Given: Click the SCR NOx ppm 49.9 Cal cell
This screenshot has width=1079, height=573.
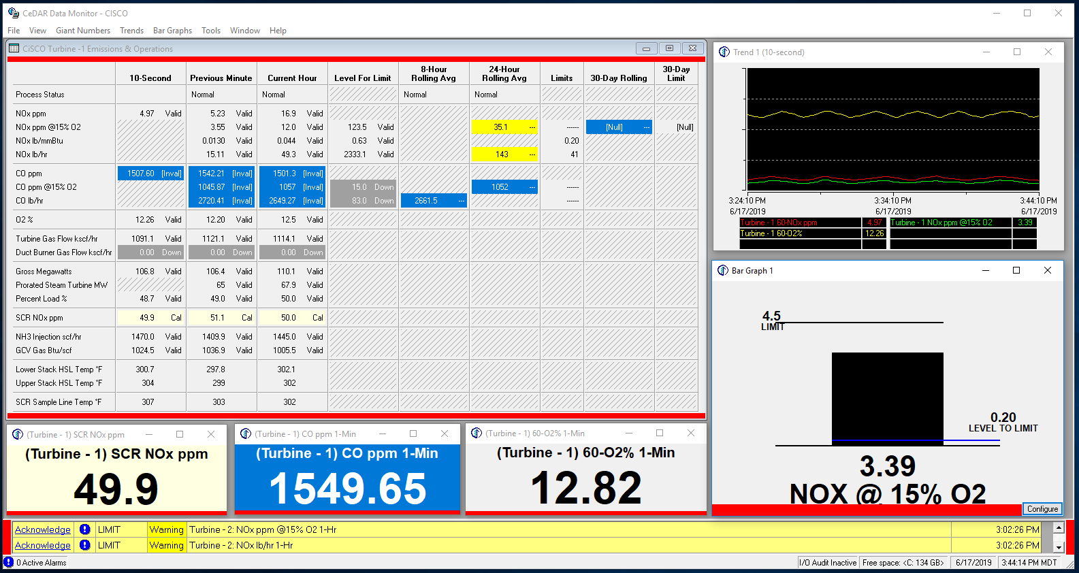Looking at the screenshot, I should (x=150, y=318).
